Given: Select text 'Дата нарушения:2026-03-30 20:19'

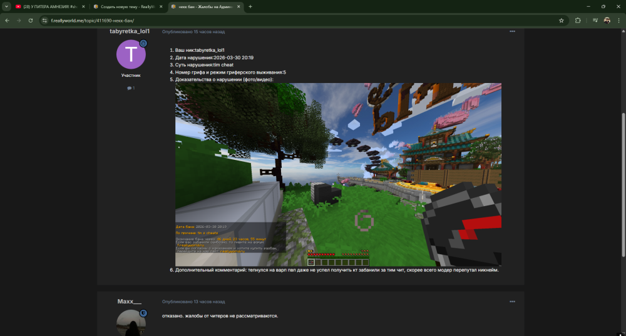Looking at the screenshot, I should 214,57.
